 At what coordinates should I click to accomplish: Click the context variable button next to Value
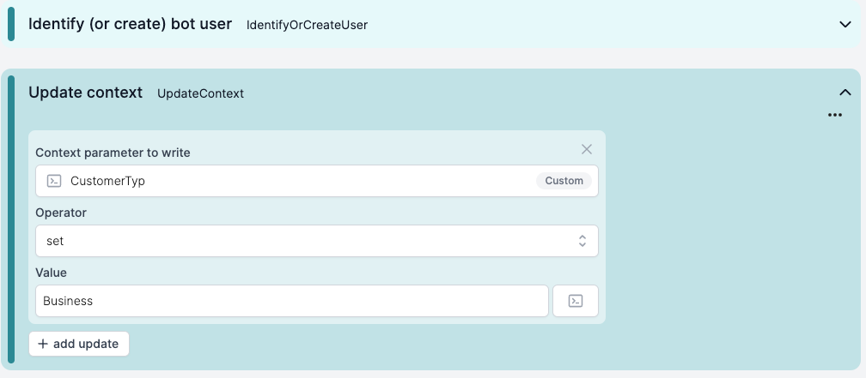576,301
